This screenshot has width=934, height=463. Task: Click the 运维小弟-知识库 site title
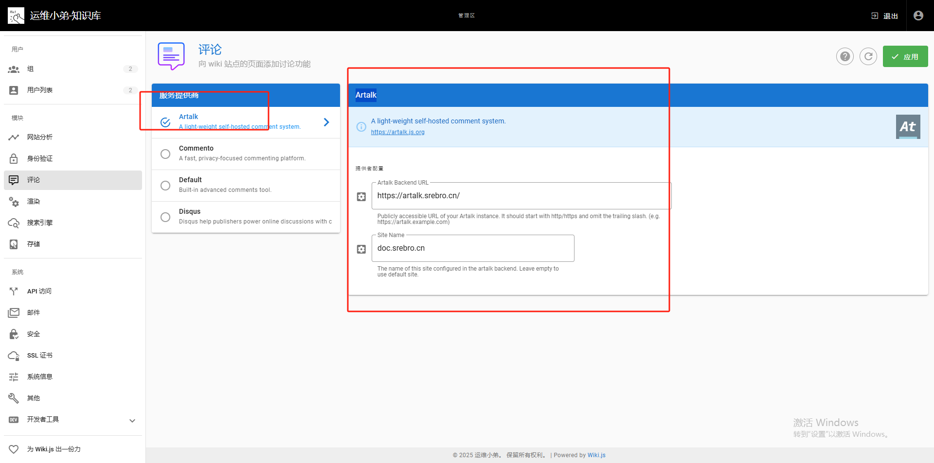(x=66, y=16)
